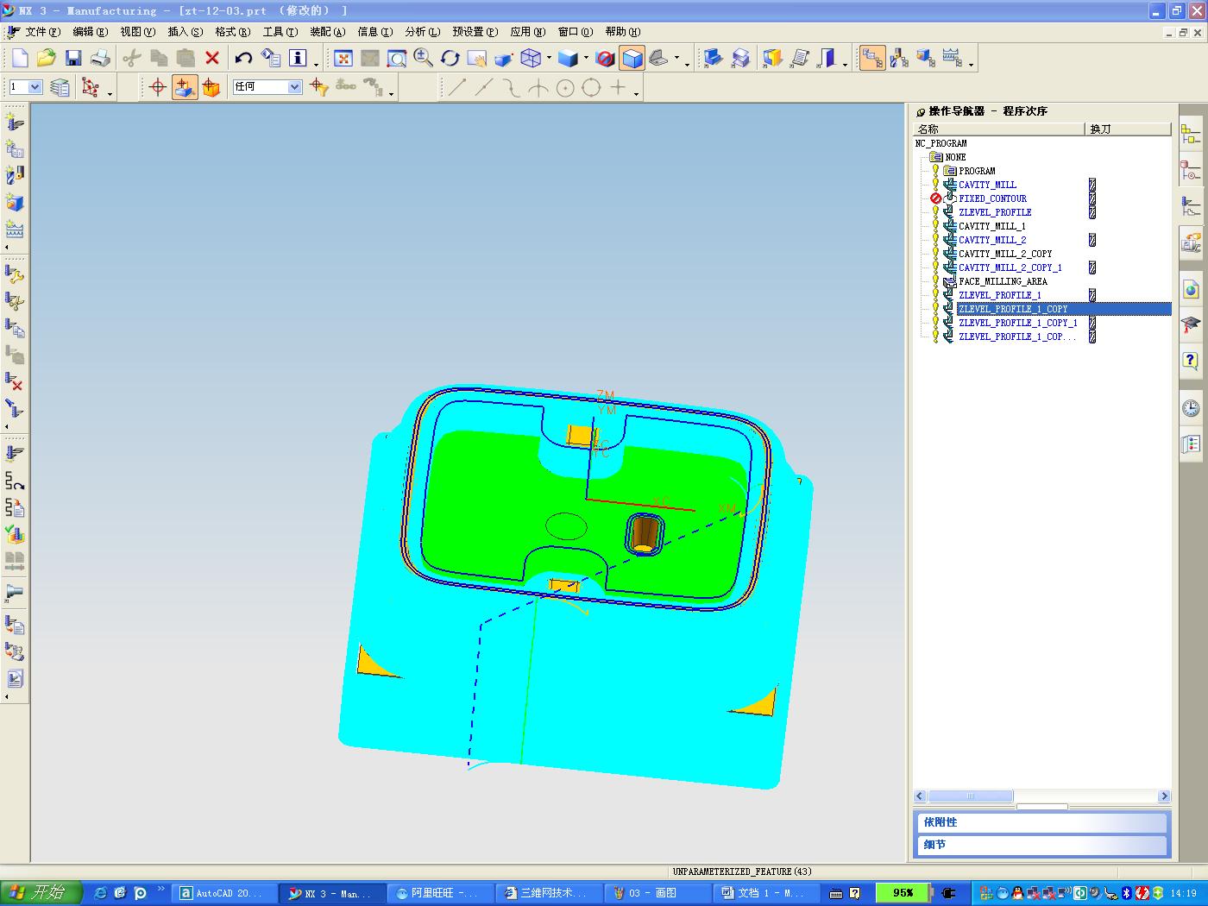Save the part with the floppy disk icon

point(73,58)
